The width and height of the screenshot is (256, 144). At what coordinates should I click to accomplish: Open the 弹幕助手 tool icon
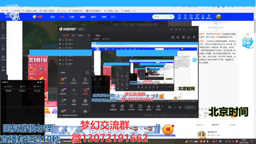click(62, 81)
